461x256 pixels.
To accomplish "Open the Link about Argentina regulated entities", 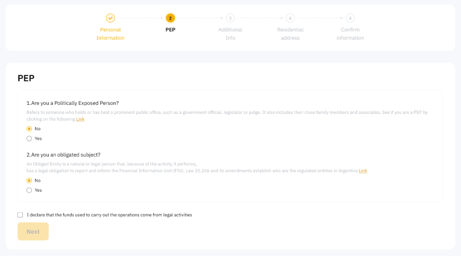I will click(363, 171).
